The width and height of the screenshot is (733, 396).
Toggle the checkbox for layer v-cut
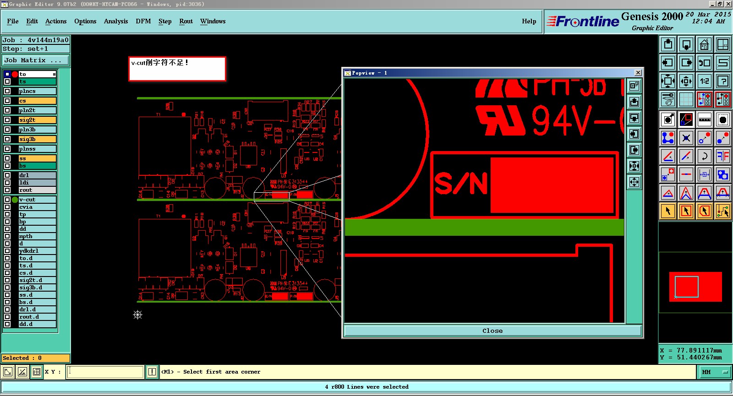[x=7, y=200]
